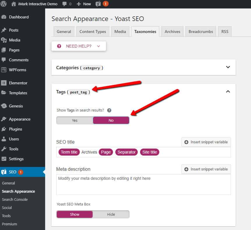
Task: Insert snippet variable for Meta description
Action: (x=206, y=169)
